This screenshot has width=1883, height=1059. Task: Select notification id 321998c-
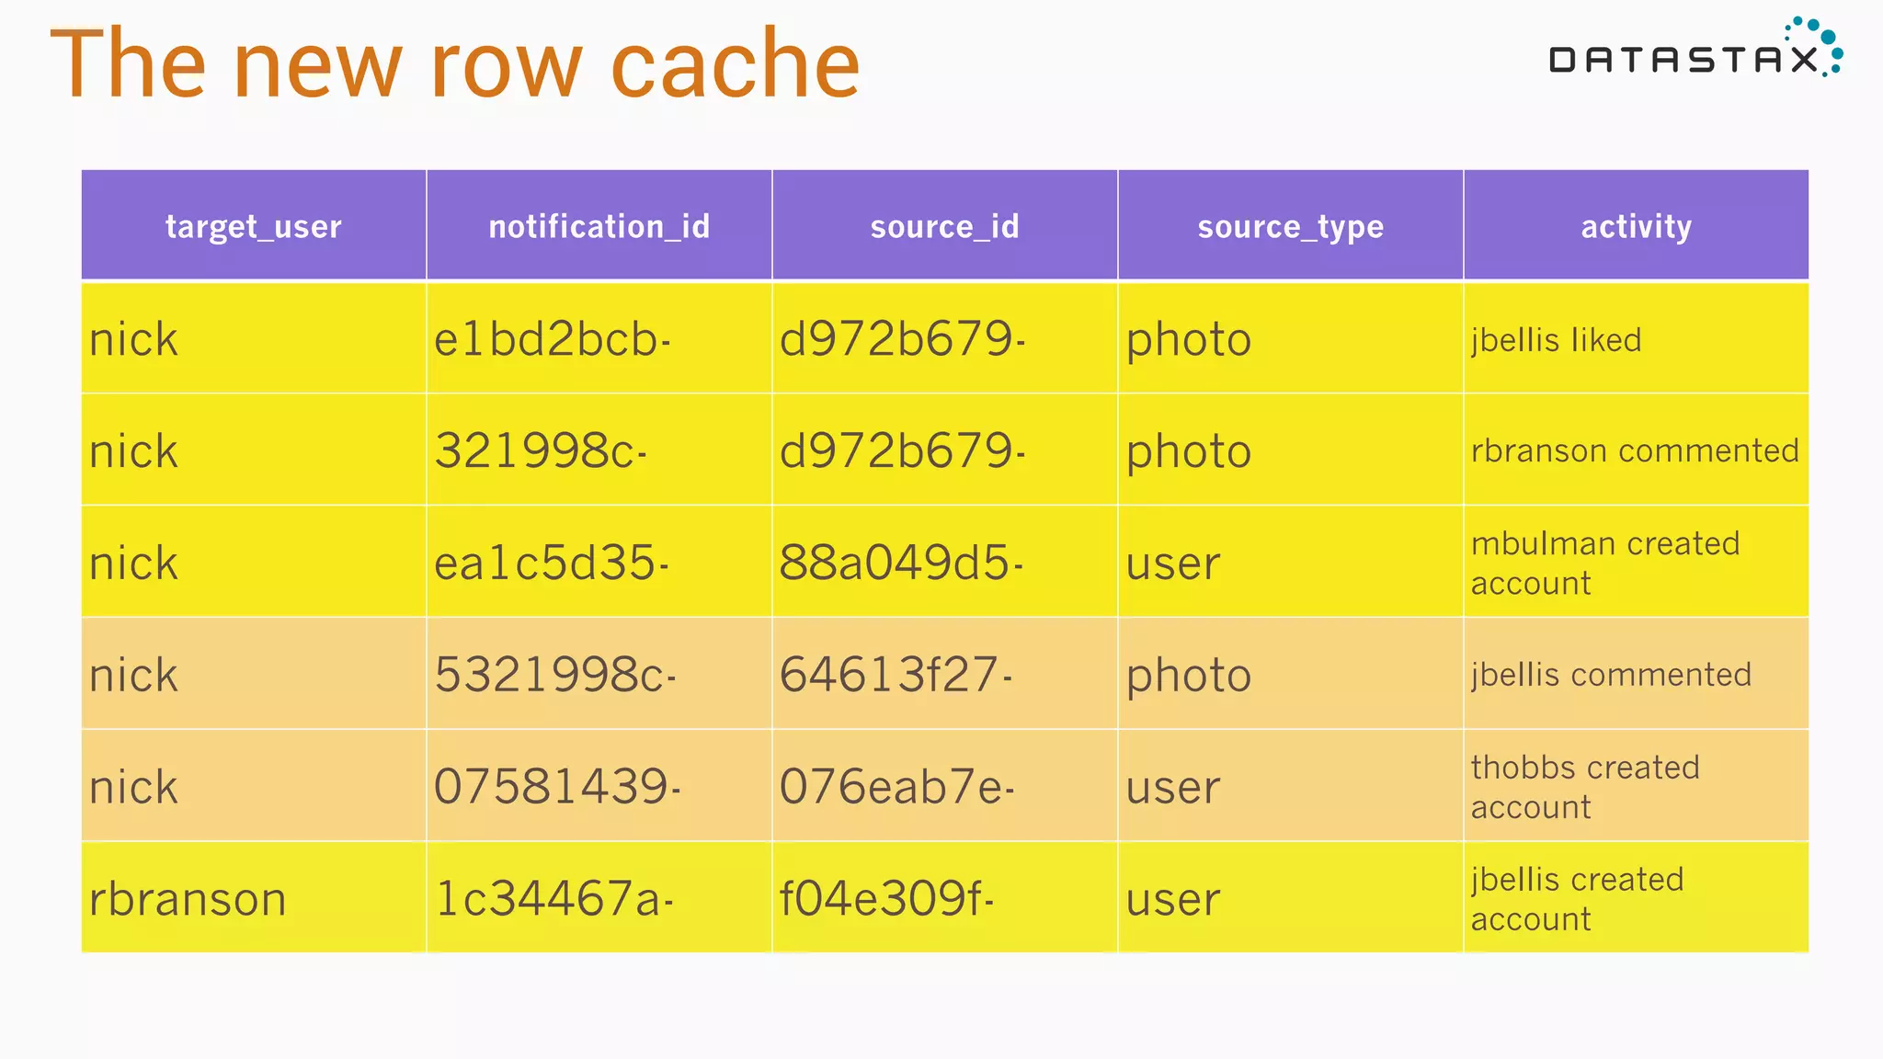click(541, 451)
